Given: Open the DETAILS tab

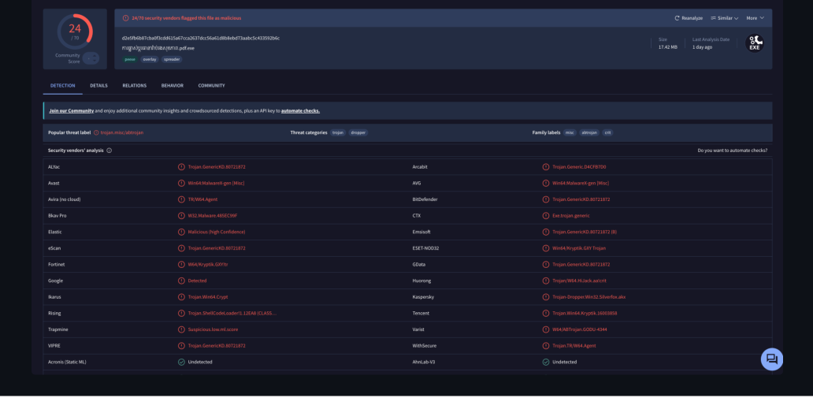Looking at the screenshot, I should click(x=98, y=86).
